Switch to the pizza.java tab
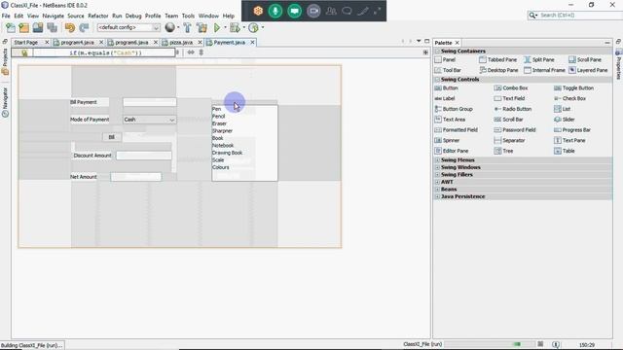Viewport: 623px width, 350px height. pyautogui.click(x=181, y=42)
